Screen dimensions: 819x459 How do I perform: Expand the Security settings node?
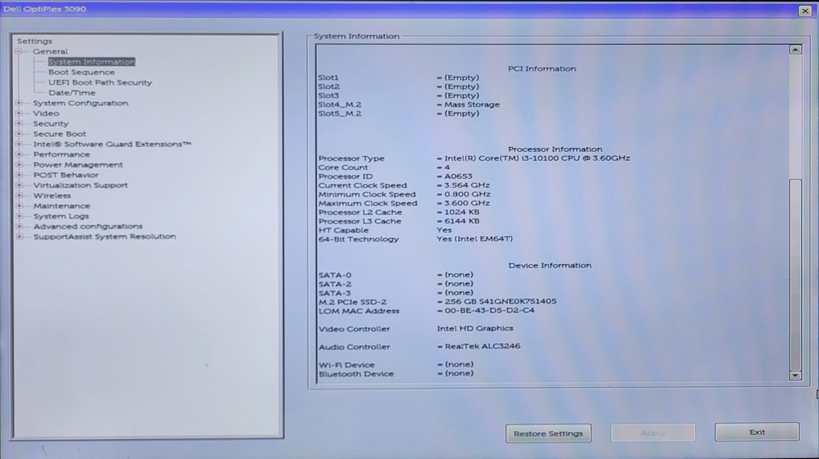[19, 123]
